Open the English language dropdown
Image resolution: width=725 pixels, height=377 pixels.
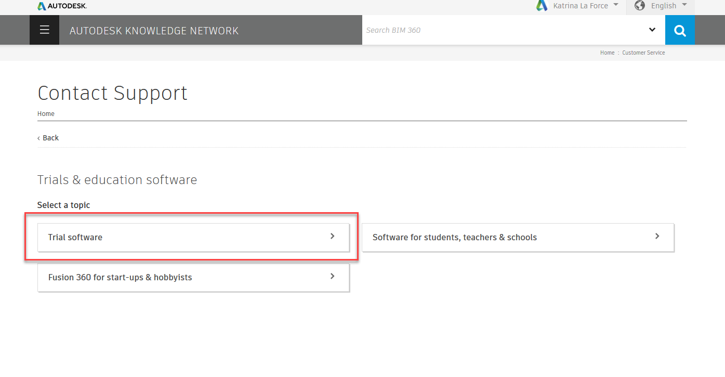tap(684, 6)
